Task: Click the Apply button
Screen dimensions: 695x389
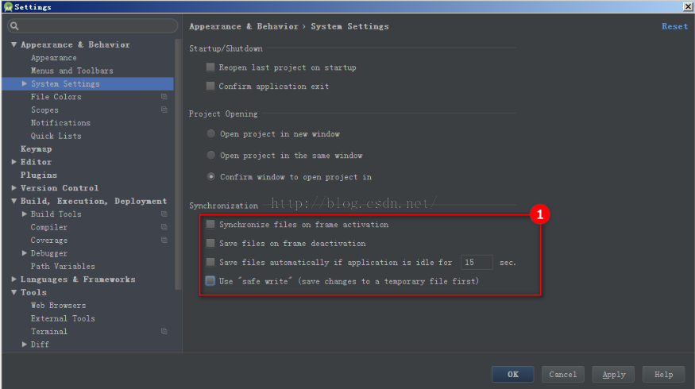Action: [x=613, y=375]
